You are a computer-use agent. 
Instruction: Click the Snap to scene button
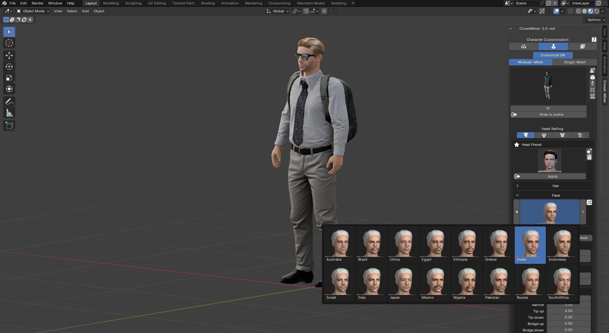548,114
